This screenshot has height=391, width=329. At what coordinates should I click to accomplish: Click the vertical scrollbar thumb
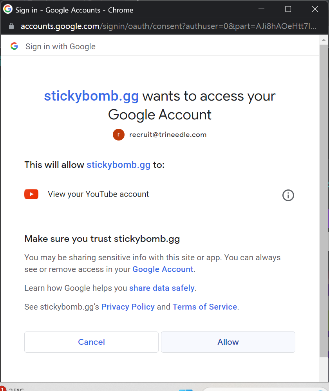tap(324, 201)
